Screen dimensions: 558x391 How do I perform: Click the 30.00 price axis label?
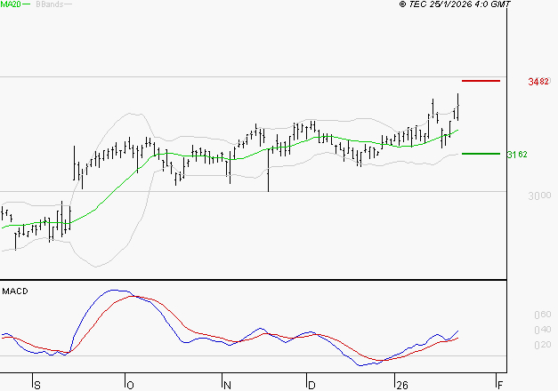[x=539, y=195]
